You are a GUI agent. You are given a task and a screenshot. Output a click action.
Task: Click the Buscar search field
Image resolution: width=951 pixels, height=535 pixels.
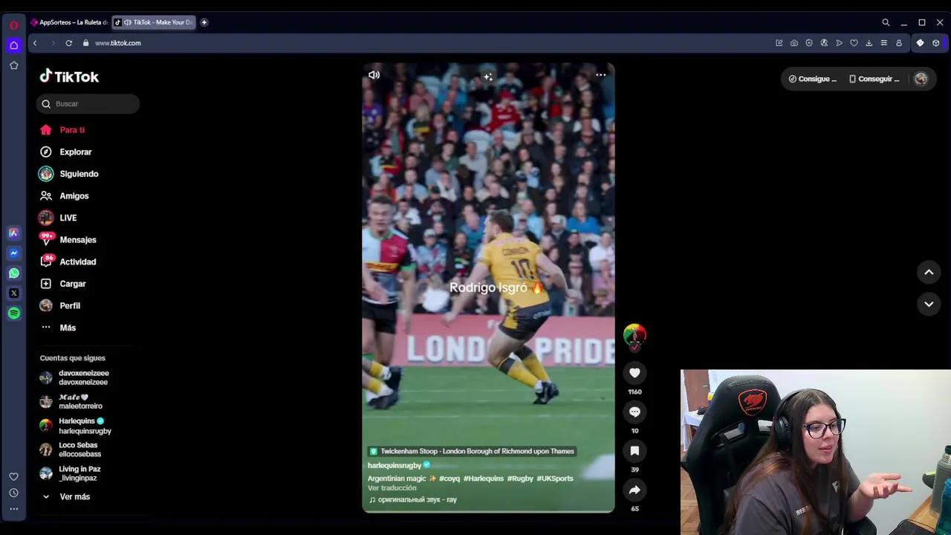88,104
